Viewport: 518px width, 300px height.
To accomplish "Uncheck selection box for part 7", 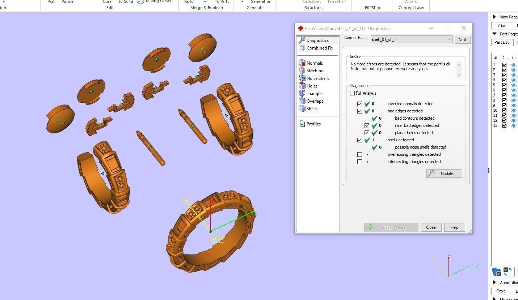I will coord(504,95).
